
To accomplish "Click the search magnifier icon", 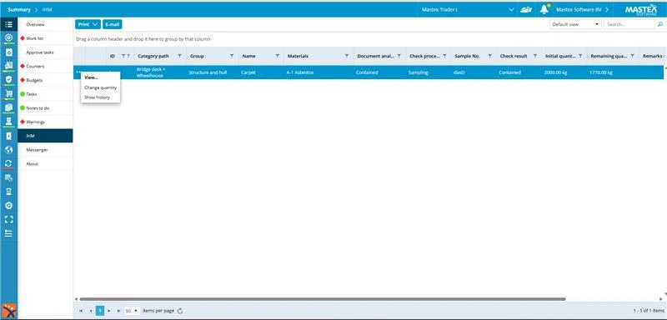I will point(660,24).
